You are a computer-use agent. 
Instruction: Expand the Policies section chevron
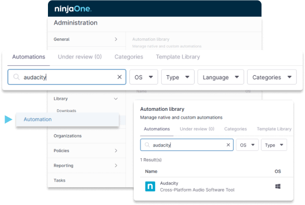pos(116,150)
